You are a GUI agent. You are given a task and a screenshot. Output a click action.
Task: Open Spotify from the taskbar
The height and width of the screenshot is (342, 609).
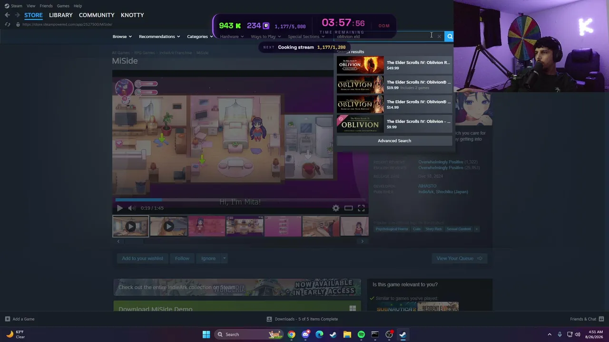tap(361, 334)
